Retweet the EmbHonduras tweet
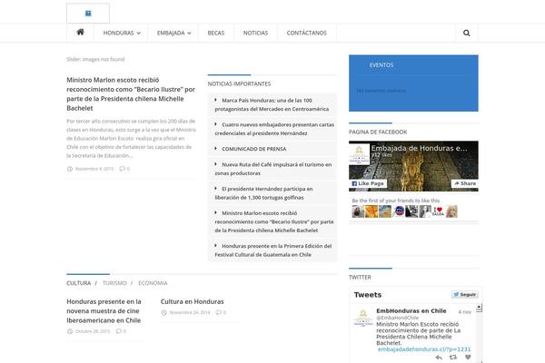The height and width of the screenshot is (363, 545). click(453, 357)
